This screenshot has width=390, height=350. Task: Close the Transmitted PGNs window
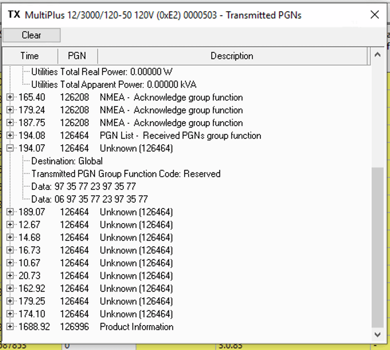(x=374, y=15)
